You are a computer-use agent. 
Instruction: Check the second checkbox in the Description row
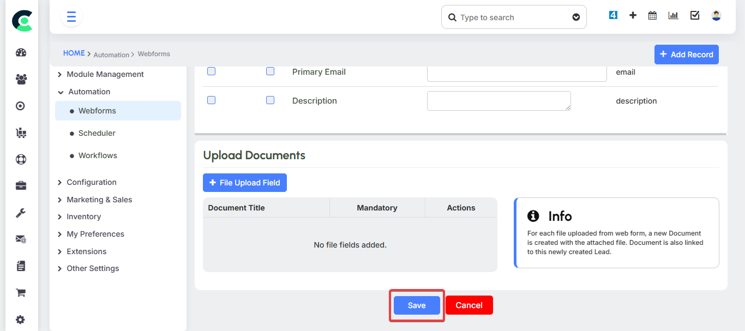270,100
